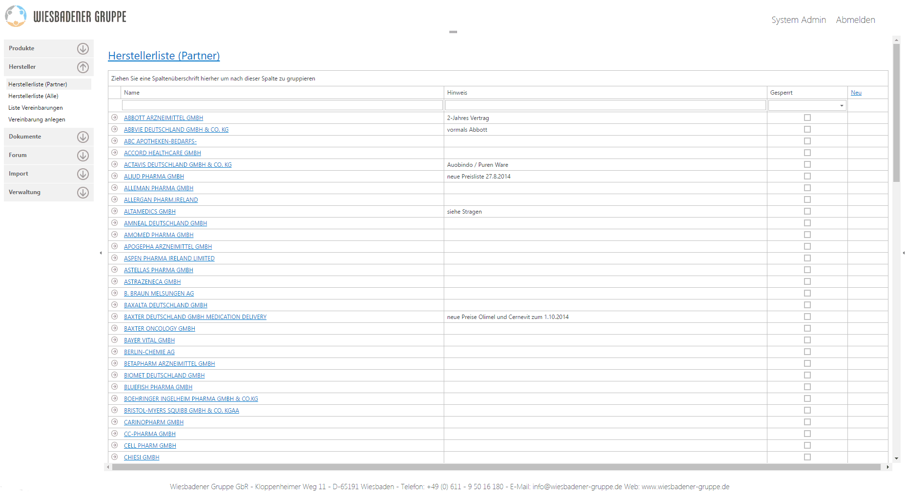The width and height of the screenshot is (907, 497).
Task: Open row arrow icon for ABBOTT ARZNEIMITTEL GMBH
Action: tap(115, 118)
